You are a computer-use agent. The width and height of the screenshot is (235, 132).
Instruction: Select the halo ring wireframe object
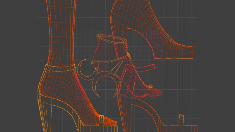(x=112, y=38)
